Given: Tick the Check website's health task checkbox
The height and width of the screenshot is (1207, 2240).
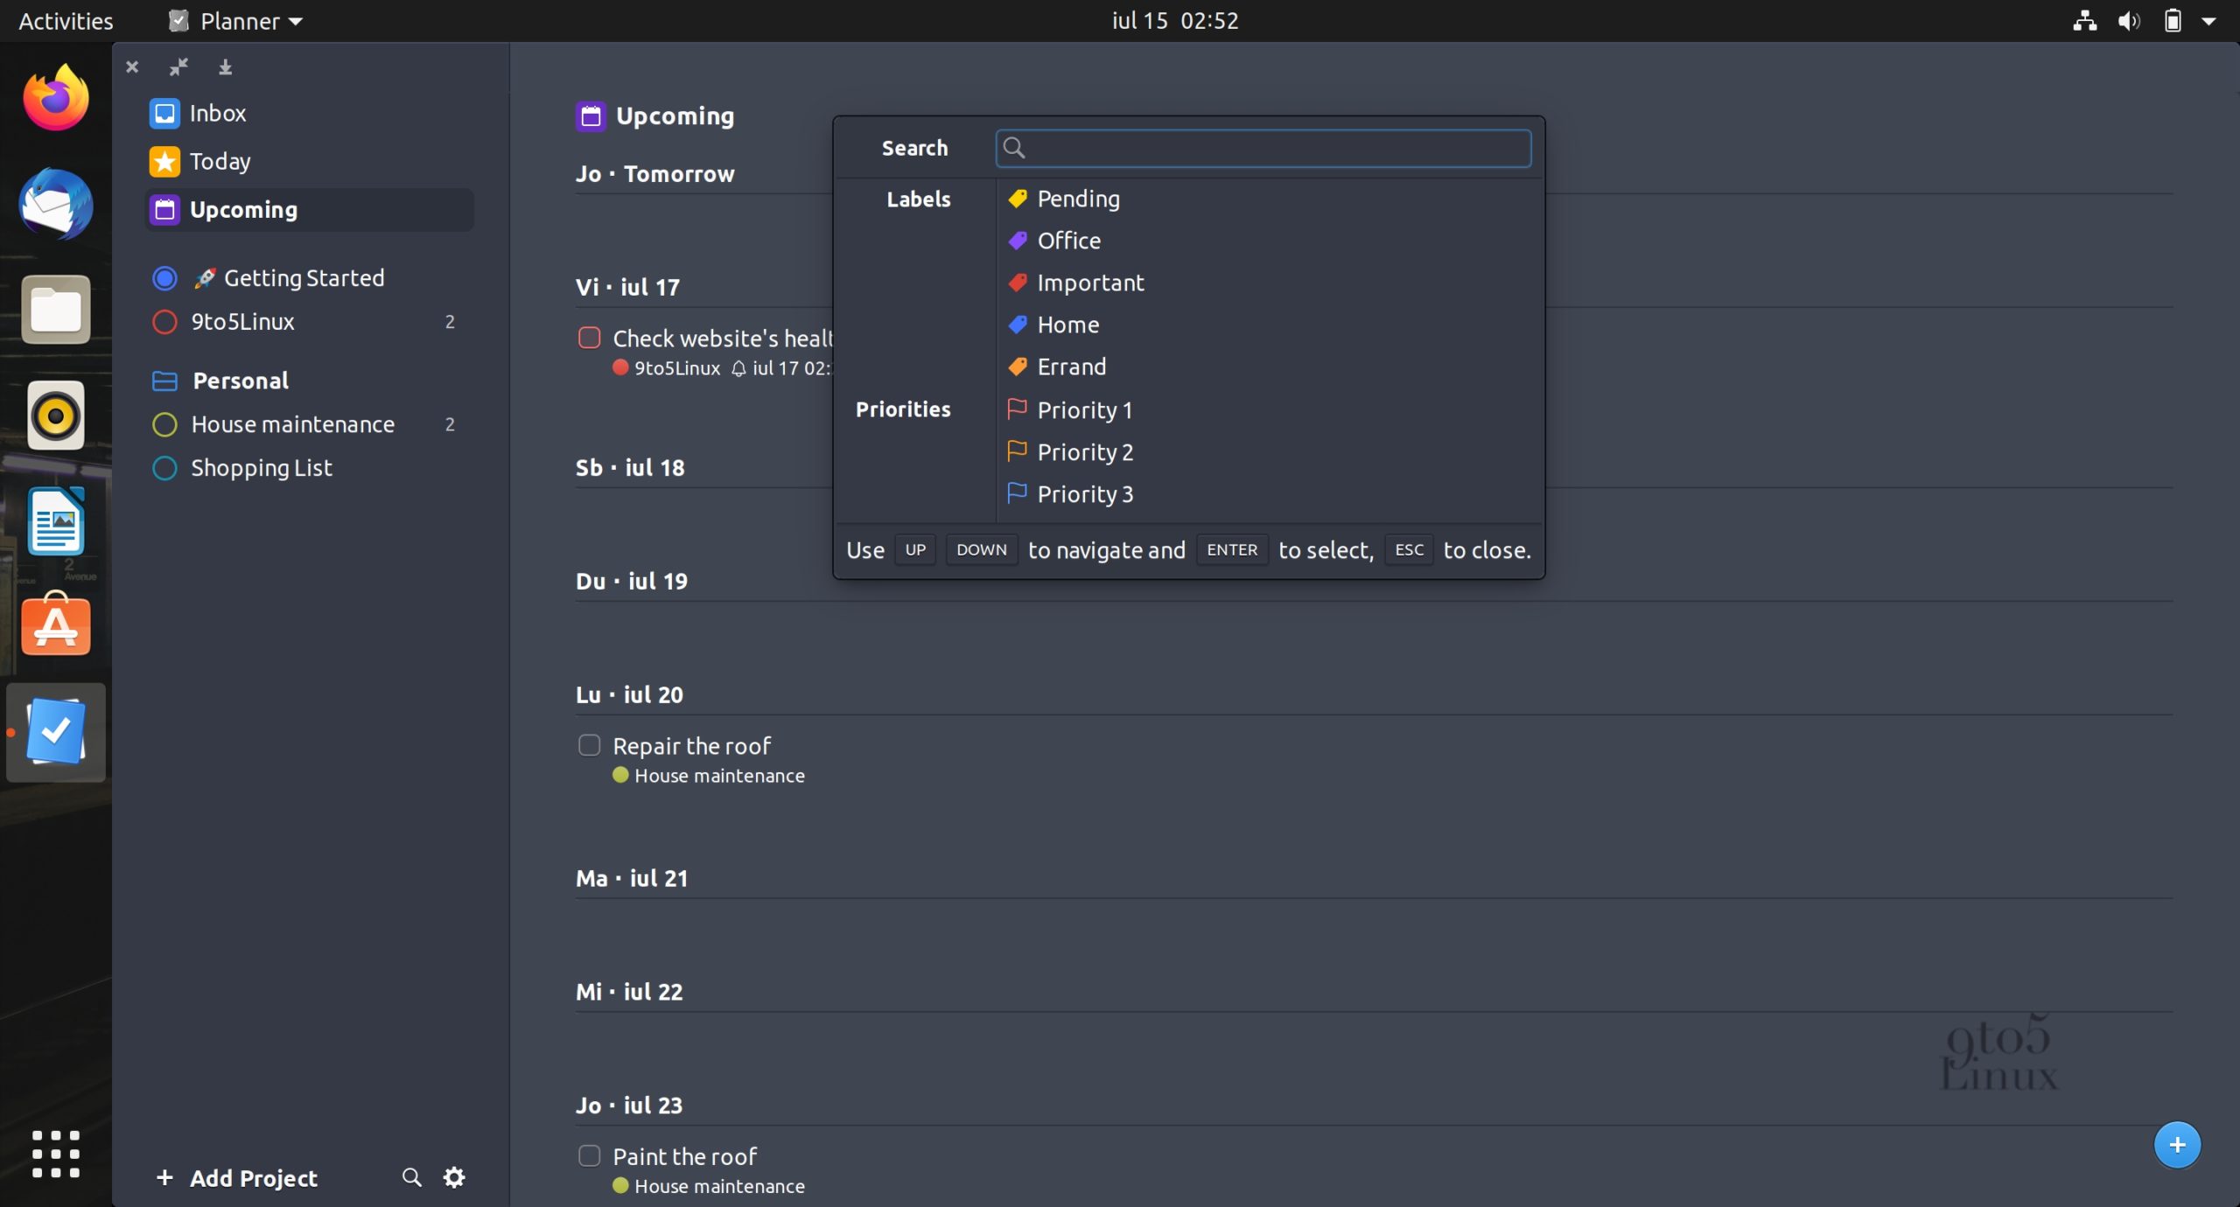Looking at the screenshot, I should 589,338.
